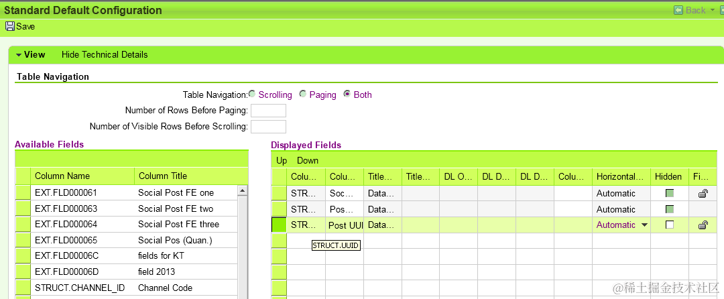The image size is (724, 299).
Task: Click the lock icon in Post UUID row
Action: click(x=703, y=225)
